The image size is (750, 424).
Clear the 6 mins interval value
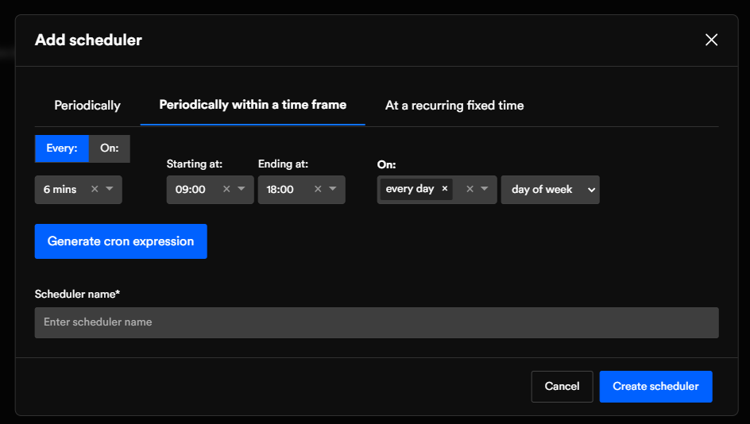click(x=95, y=189)
